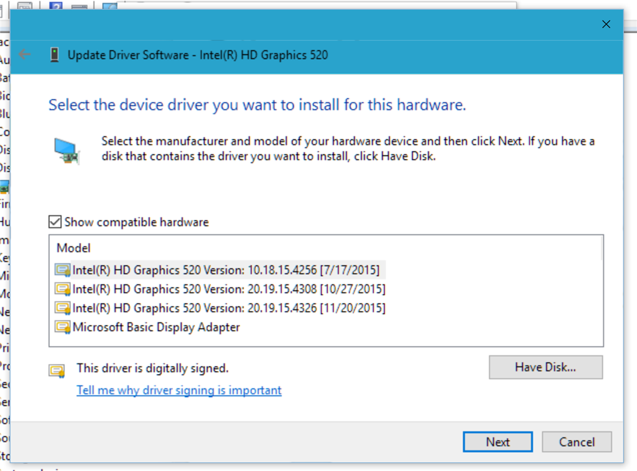Open the Have Disk... dialog
The height and width of the screenshot is (471, 637).
546,367
